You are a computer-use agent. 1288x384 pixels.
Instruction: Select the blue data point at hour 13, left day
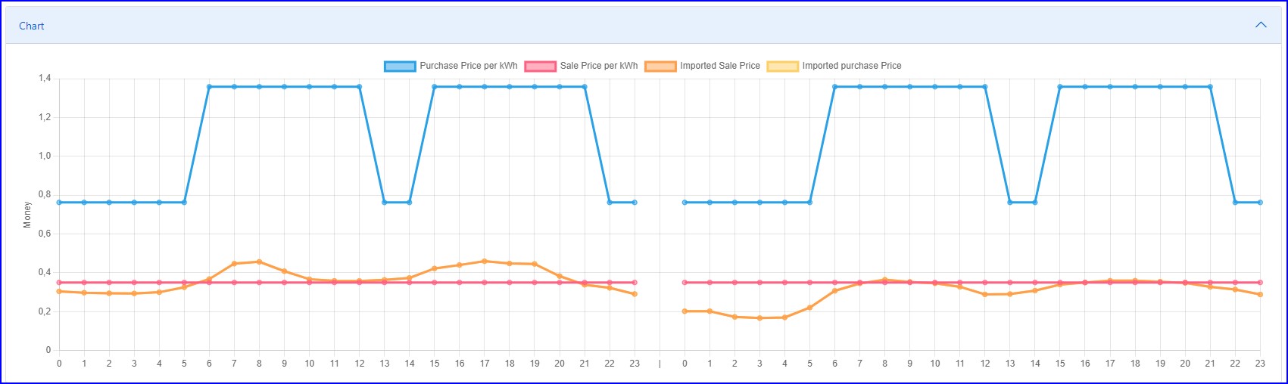point(385,203)
